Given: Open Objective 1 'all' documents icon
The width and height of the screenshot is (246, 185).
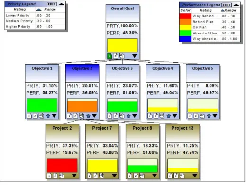Looking at the screenshot, I should pos(41,116).
